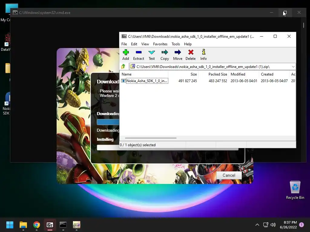Viewport: 310px width, 232px height.
Task: Select the Nokia SDK desktop shortcut
Action: click(x=6, y=104)
